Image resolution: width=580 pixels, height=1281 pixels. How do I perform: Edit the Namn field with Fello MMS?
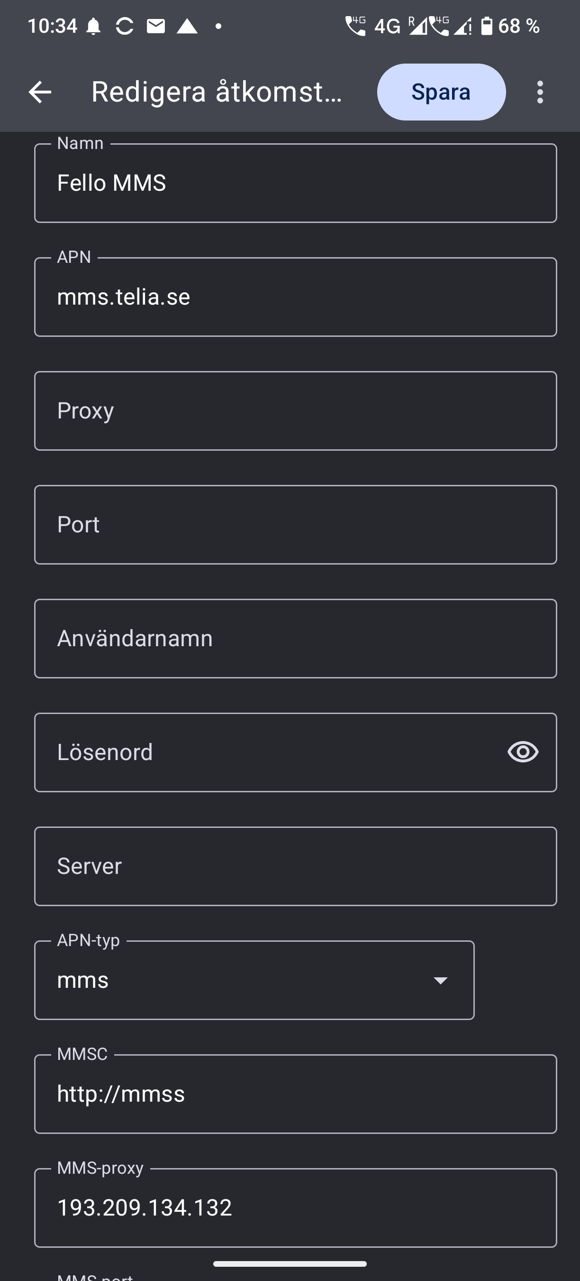point(296,183)
